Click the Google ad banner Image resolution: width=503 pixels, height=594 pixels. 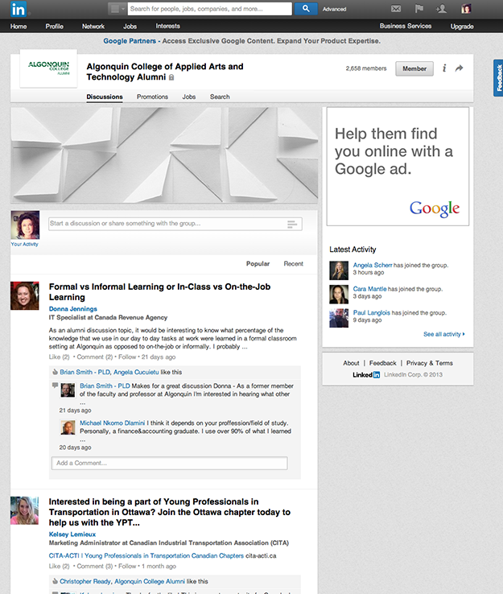coord(398,167)
